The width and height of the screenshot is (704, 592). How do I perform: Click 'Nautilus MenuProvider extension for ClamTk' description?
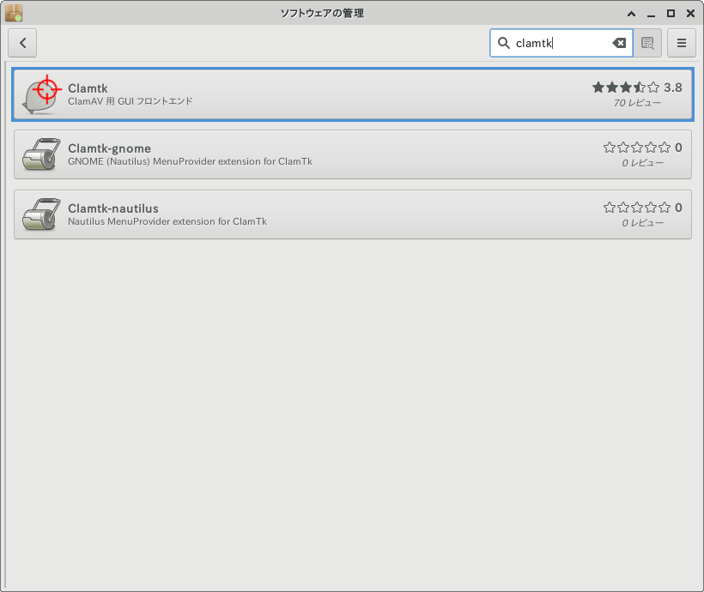pos(167,221)
